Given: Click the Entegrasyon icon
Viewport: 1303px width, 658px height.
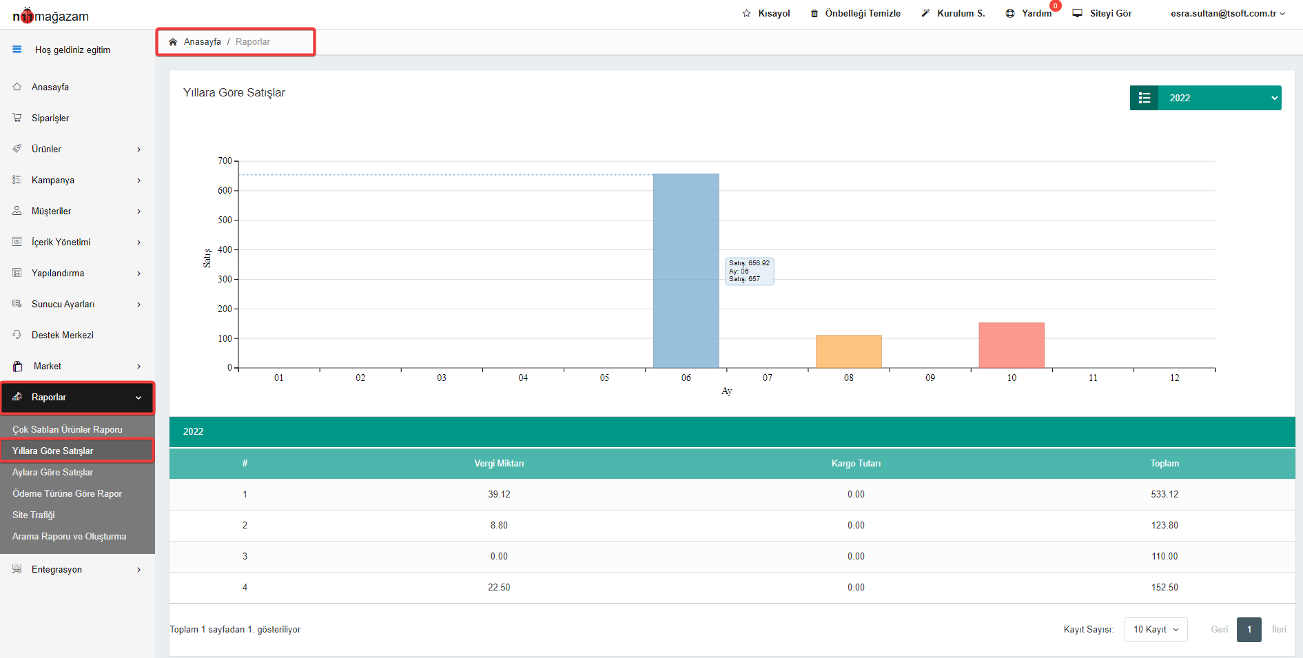Looking at the screenshot, I should [x=17, y=569].
